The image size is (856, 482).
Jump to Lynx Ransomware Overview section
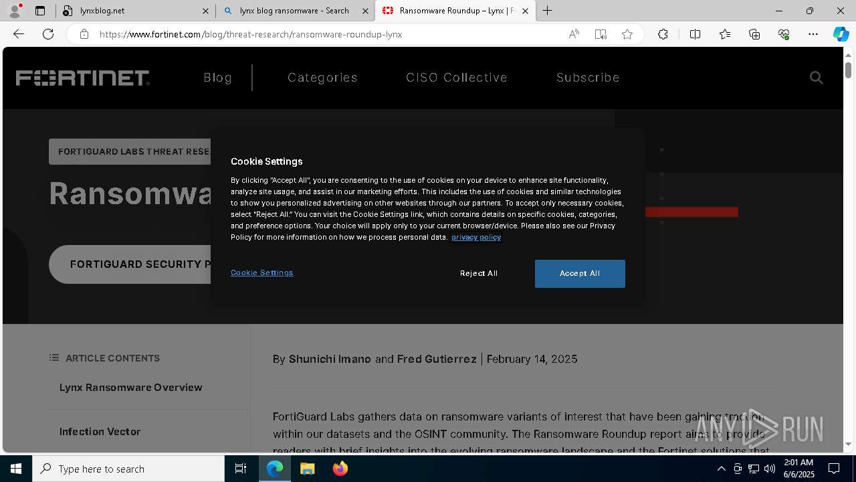point(130,388)
